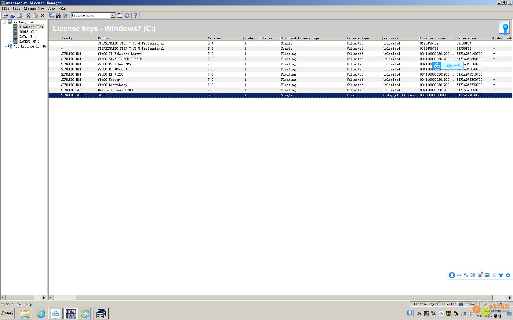Open the emoji panel on the IME bar

point(473,275)
